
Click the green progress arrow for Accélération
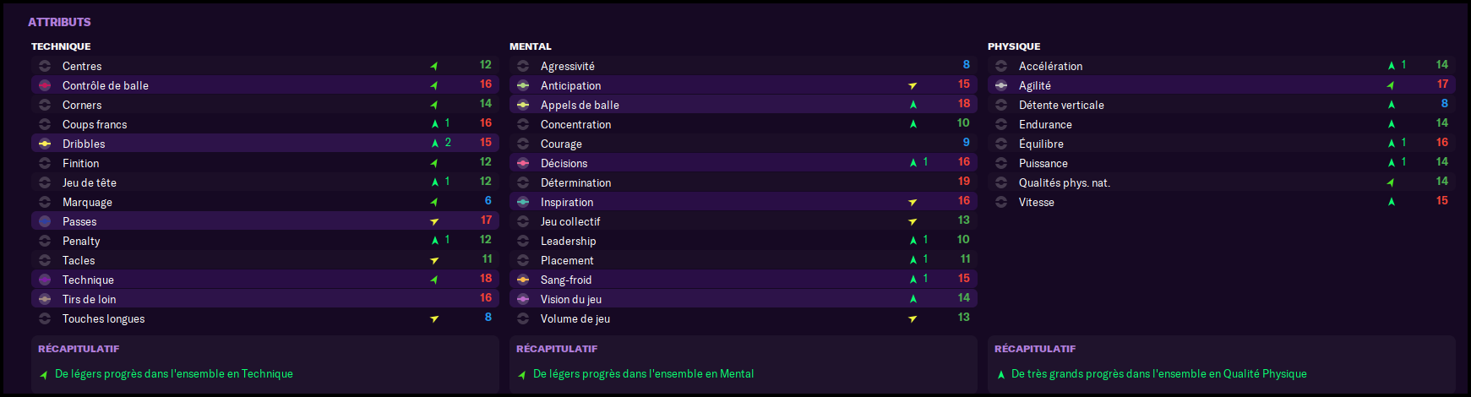pyautogui.click(x=1392, y=66)
